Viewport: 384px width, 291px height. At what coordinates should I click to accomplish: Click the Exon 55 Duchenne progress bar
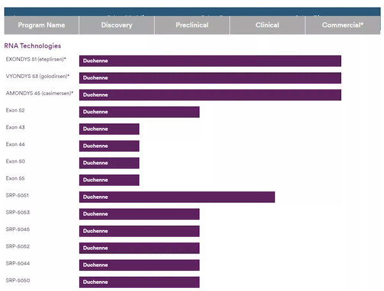tap(109, 180)
